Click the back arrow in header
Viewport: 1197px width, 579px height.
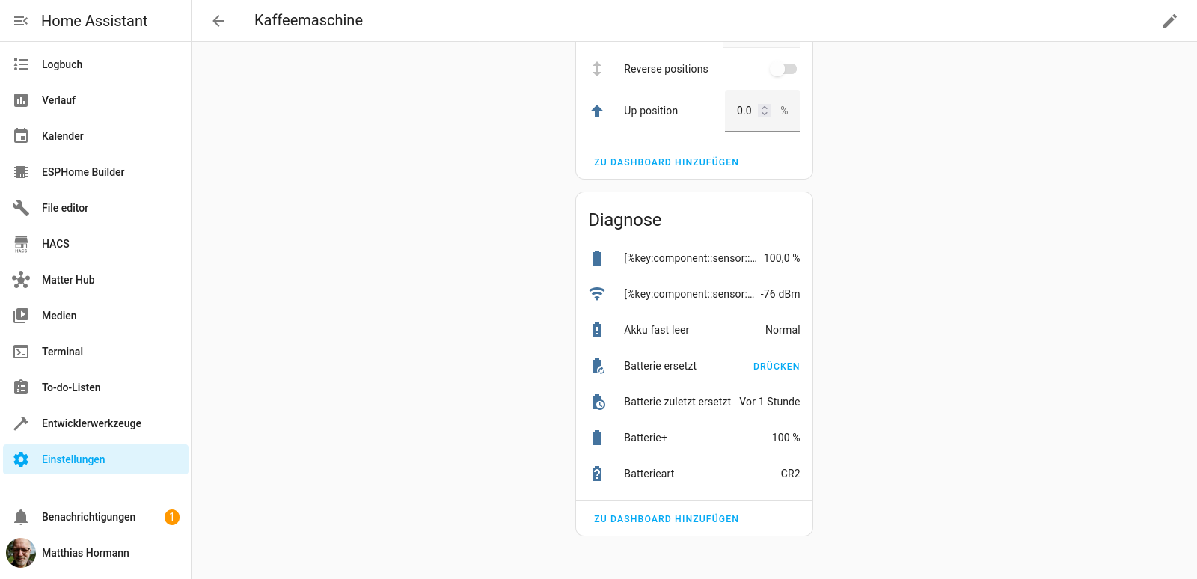coord(218,21)
